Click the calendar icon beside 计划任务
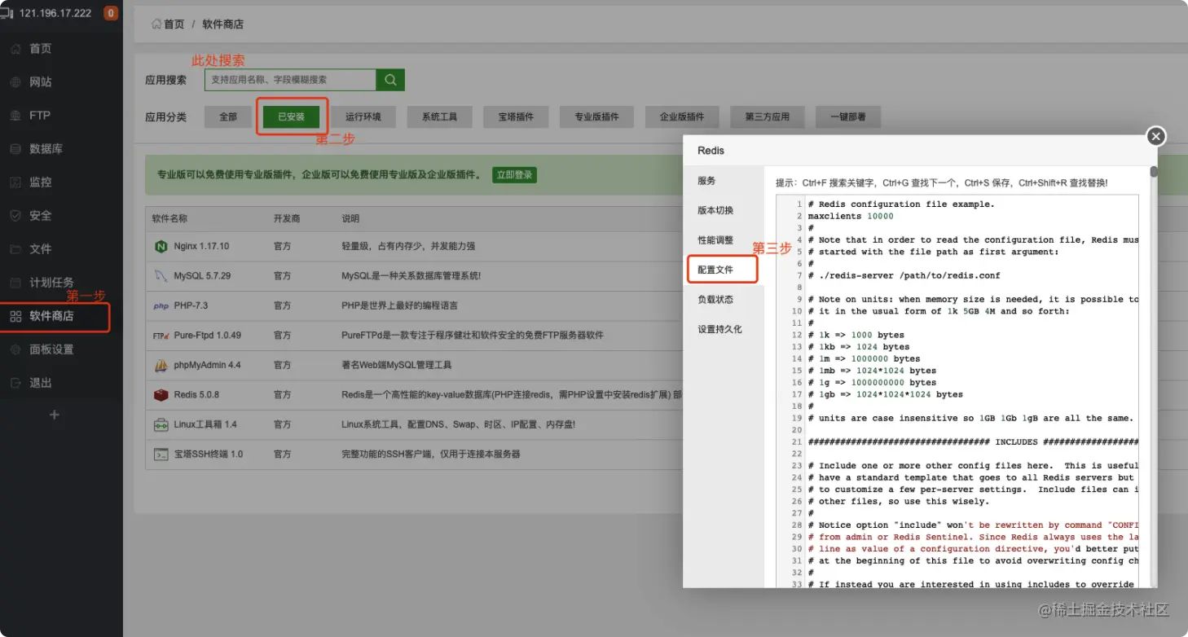Image resolution: width=1188 pixels, height=637 pixels. (15, 283)
